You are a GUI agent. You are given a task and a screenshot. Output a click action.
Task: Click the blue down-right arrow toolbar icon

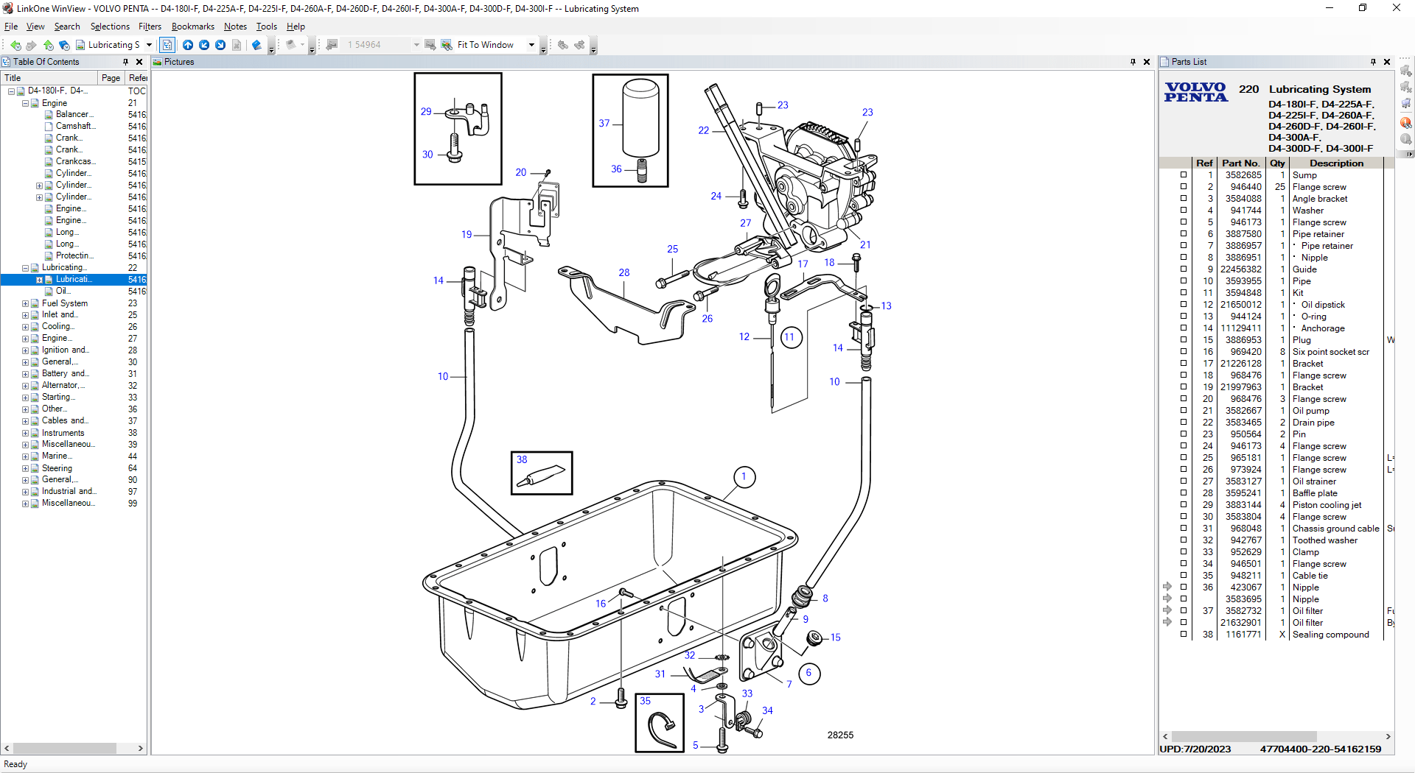click(x=220, y=45)
